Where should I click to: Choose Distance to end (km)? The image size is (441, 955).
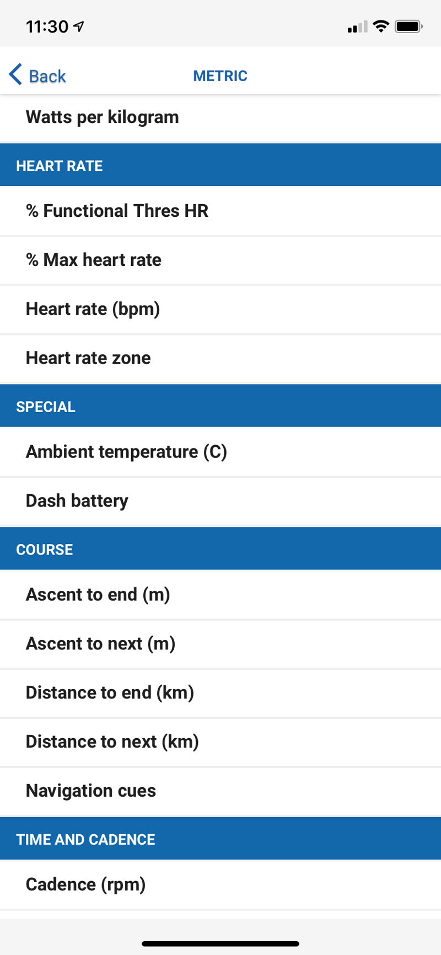(x=110, y=693)
